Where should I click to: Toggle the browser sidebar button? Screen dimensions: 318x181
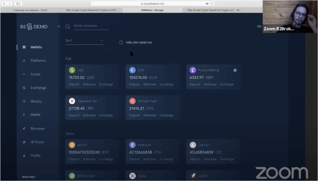click(18, 4)
